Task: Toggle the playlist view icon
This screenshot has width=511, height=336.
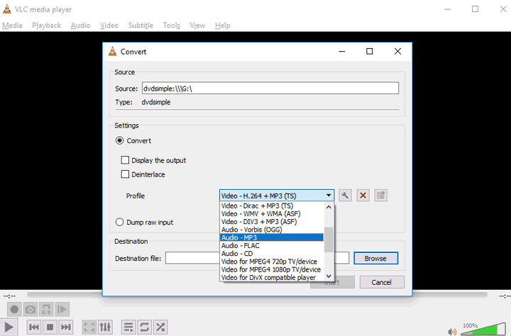Action: [x=128, y=327]
